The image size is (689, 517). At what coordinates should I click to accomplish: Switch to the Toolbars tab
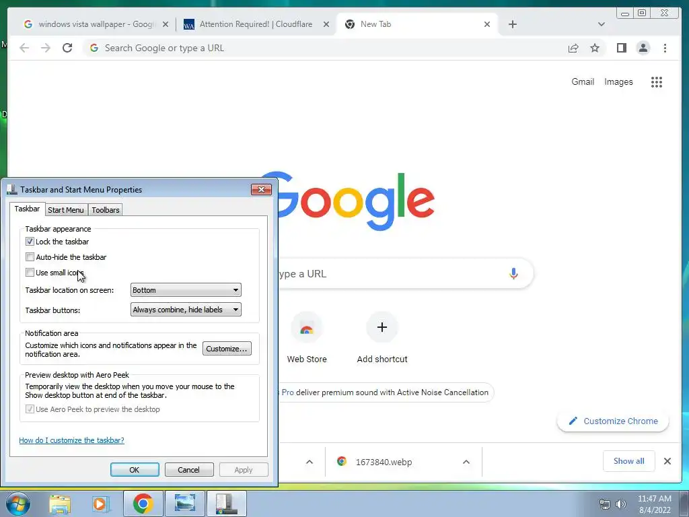tap(106, 210)
